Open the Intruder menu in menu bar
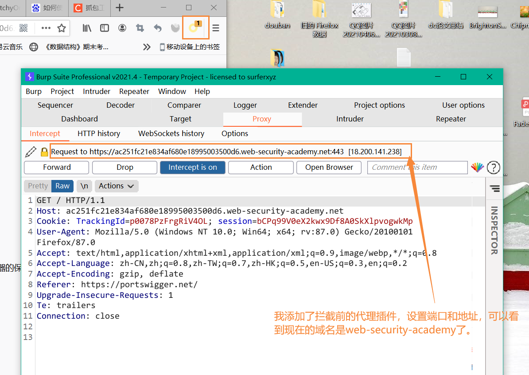The width and height of the screenshot is (529, 375). (97, 91)
